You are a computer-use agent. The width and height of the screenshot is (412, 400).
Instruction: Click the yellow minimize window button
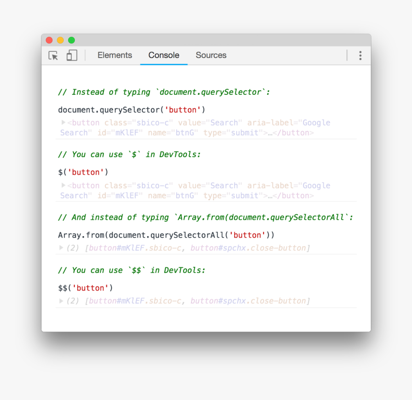click(x=60, y=40)
